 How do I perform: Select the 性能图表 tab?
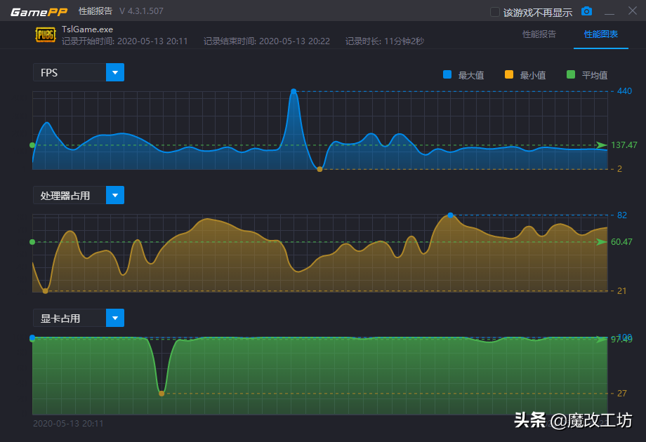click(x=600, y=34)
